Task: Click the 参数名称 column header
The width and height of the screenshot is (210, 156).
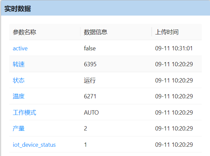Action: click(25, 32)
